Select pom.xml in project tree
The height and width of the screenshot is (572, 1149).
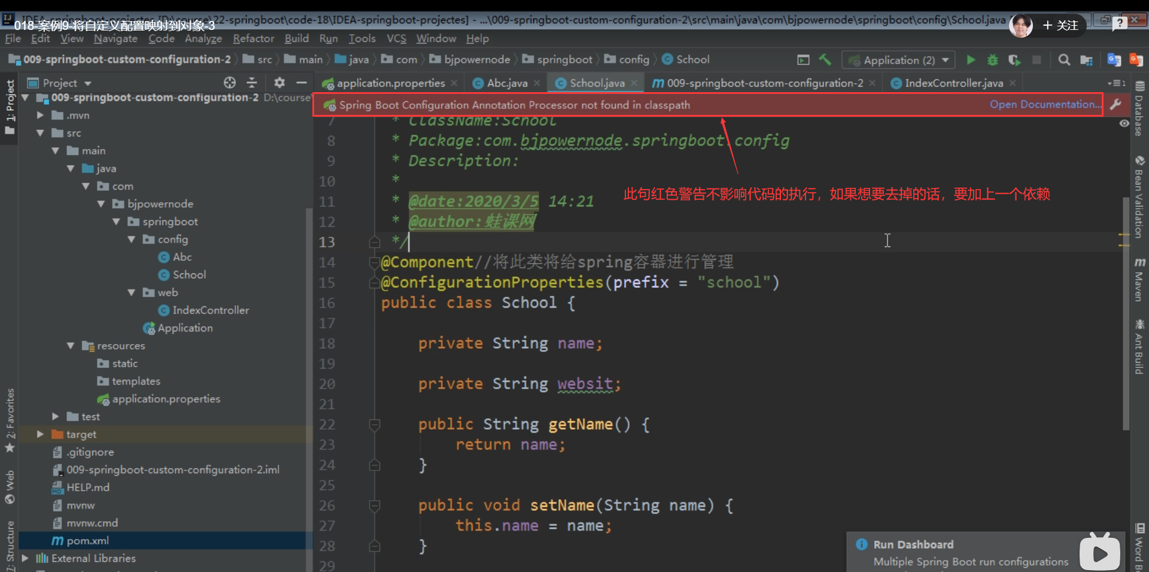coord(87,540)
